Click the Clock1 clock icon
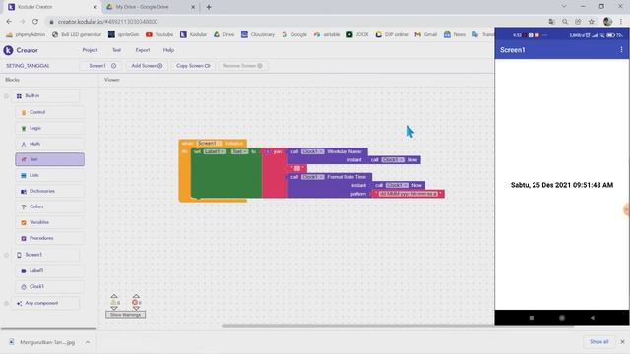Screen dimensions: 630x354 click(x=24, y=287)
